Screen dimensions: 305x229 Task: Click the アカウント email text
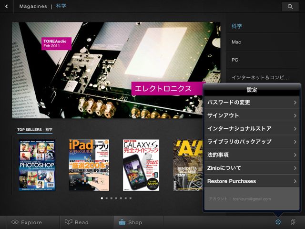pyautogui.click(x=240, y=199)
